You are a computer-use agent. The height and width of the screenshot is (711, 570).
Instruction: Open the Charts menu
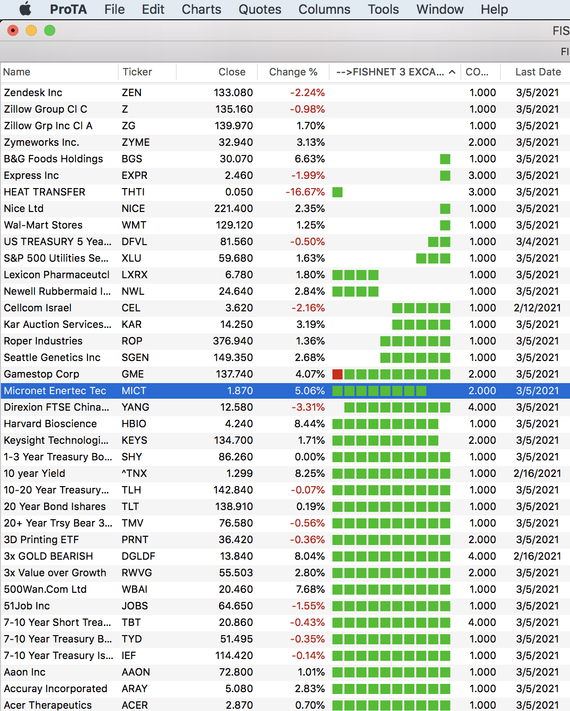(x=201, y=9)
